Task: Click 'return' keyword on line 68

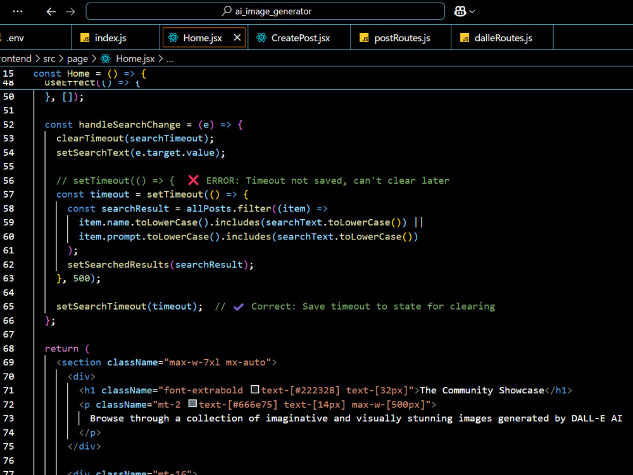Action: pyautogui.click(x=62, y=348)
